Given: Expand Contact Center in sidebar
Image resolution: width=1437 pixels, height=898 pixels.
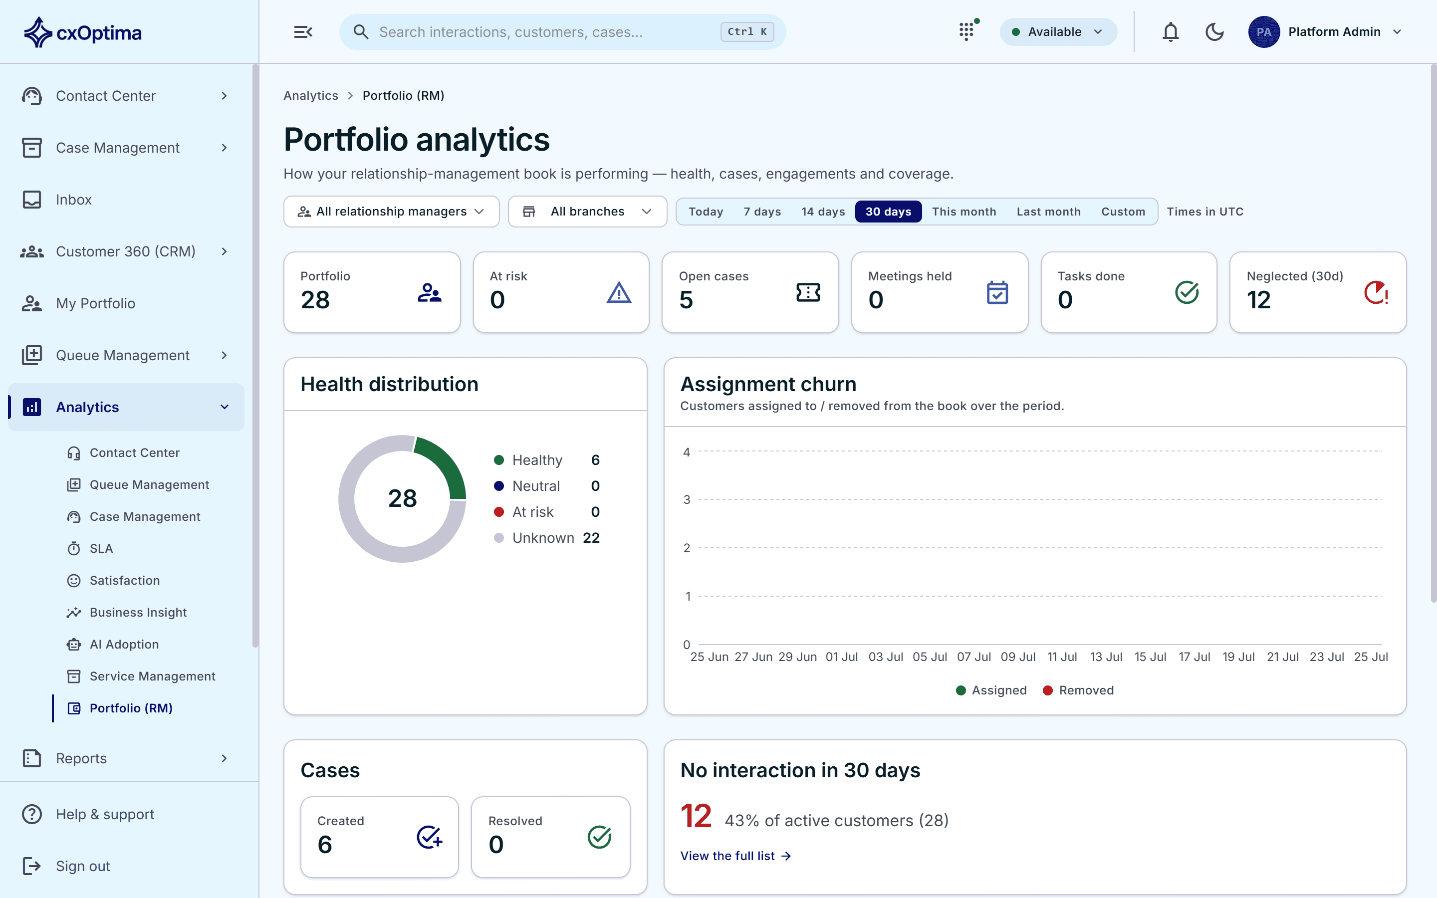Looking at the screenshot, I should click(126, 96).
